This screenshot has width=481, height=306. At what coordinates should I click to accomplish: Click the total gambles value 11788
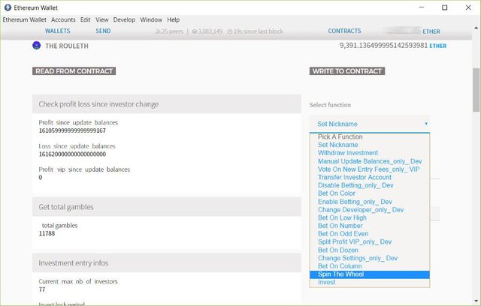click(x=47, y=233)
